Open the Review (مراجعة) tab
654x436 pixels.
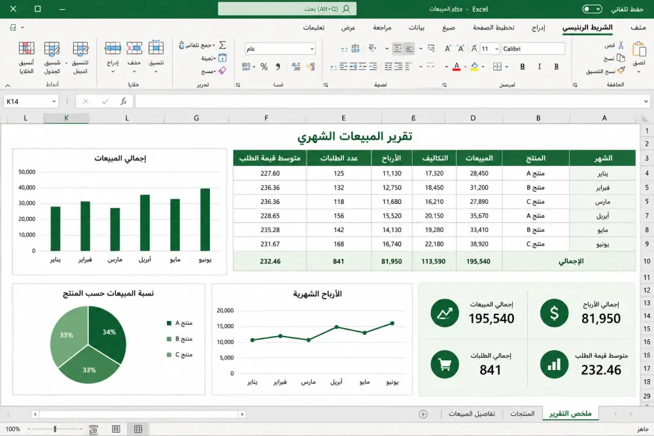[382, 27]
